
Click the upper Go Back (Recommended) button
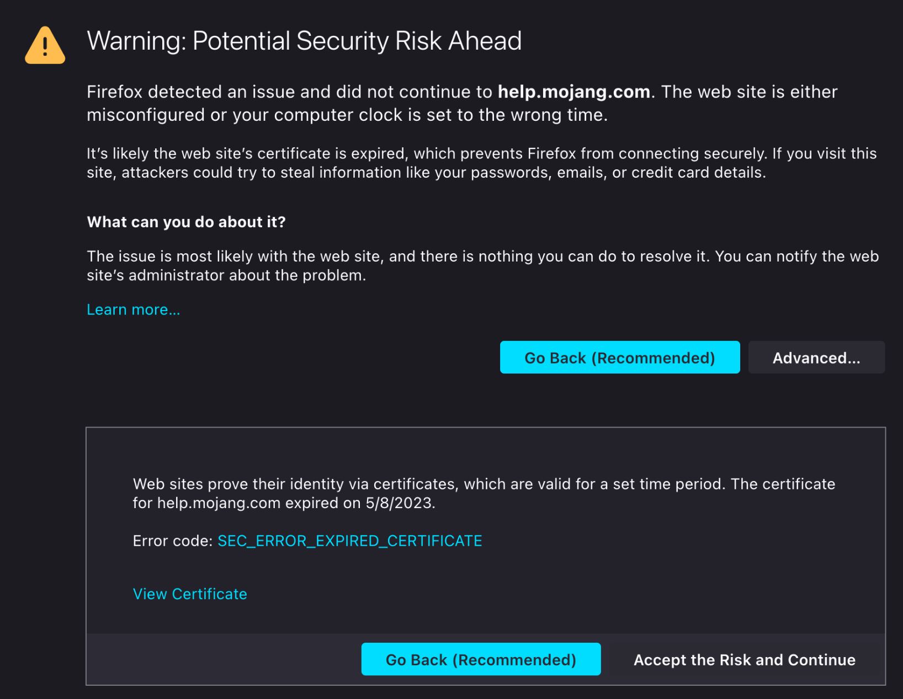click(620, 357)
